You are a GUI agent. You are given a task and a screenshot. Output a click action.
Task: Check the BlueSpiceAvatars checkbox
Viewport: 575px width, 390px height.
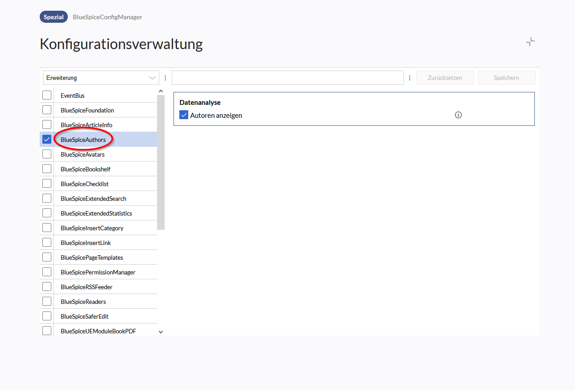47,154
